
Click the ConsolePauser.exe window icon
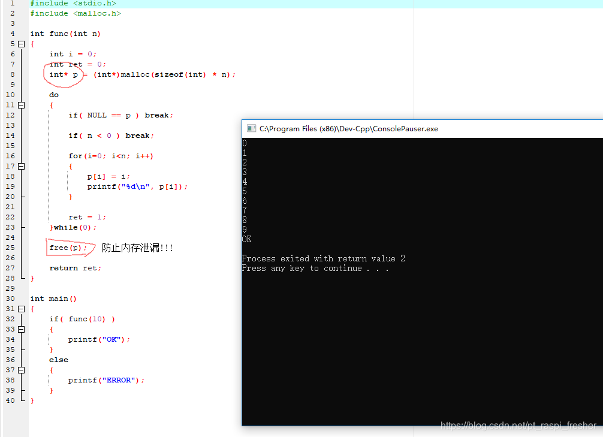coord(251,128)
